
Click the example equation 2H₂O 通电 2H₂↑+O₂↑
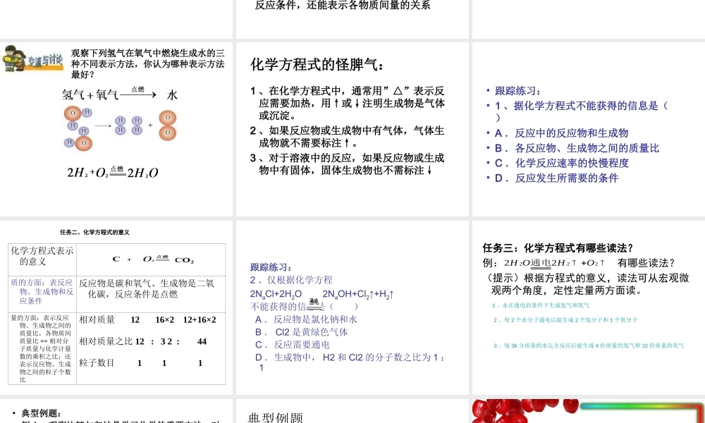click(554, 263)
